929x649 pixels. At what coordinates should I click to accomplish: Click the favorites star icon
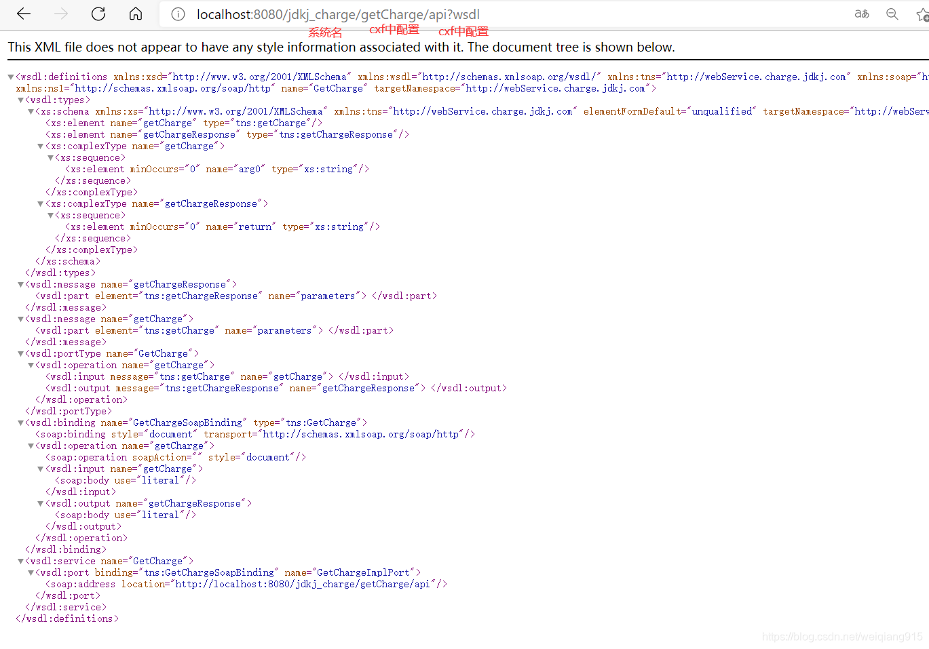922,14
